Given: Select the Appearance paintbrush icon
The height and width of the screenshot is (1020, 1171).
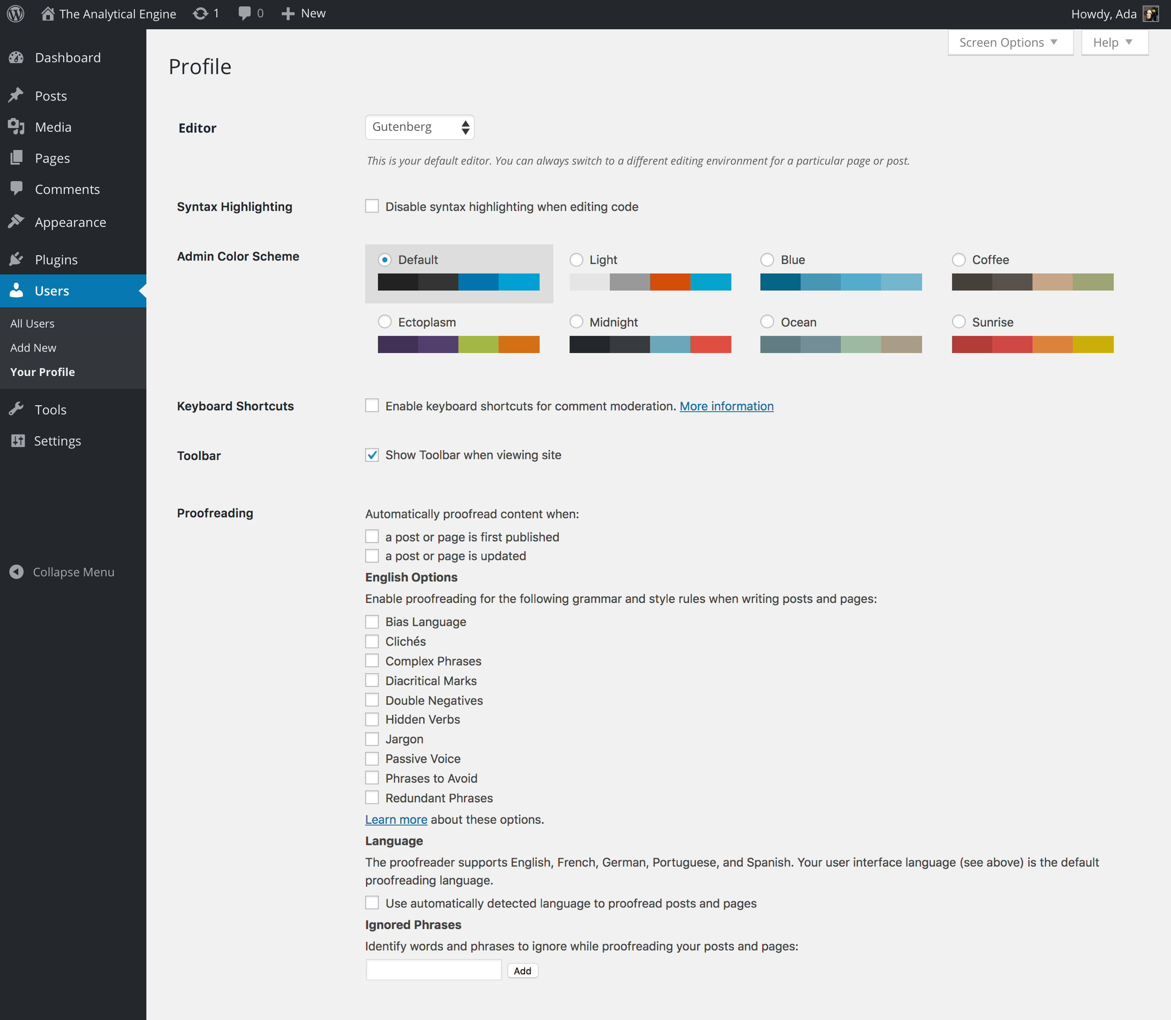Looking at the screenshot, I should pyautogui.click(x=16, y=222).
